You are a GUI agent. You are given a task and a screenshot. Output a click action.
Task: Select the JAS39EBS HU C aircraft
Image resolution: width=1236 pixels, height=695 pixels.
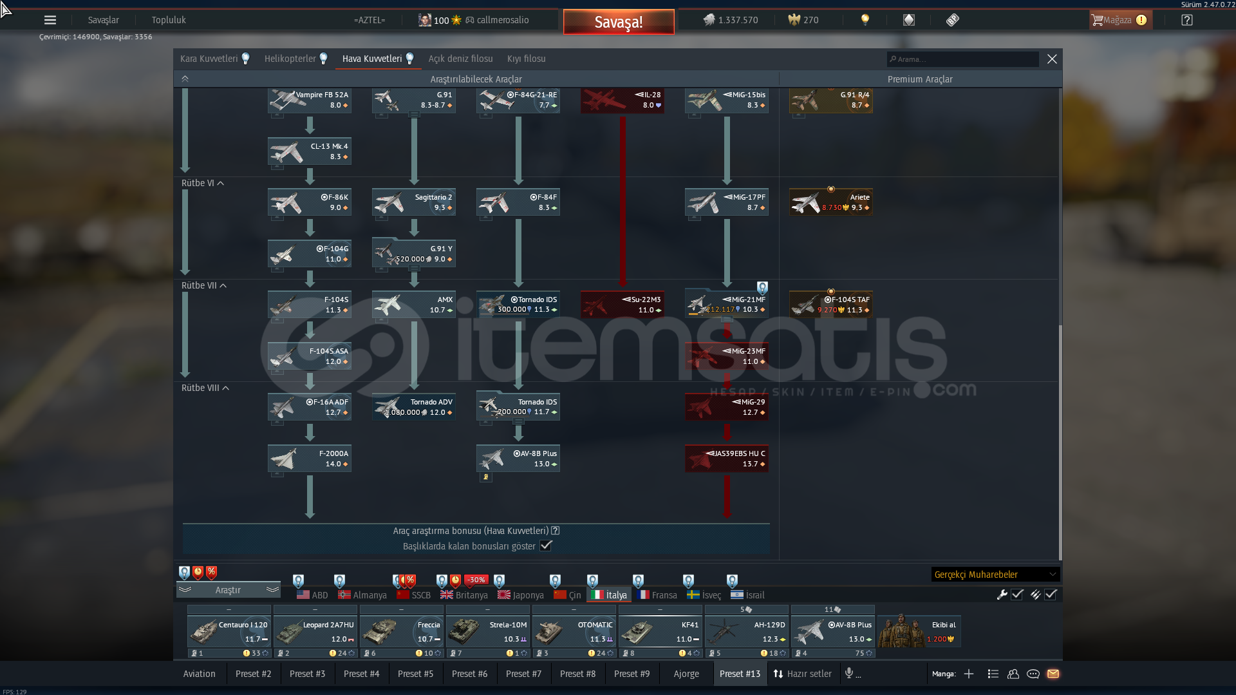727,459
